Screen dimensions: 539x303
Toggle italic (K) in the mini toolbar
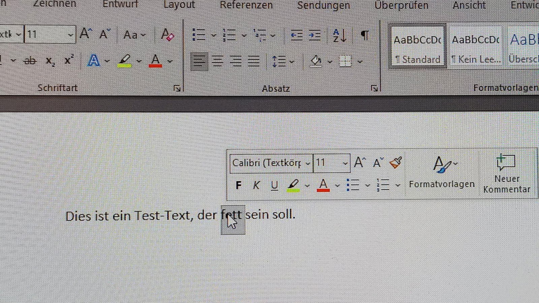[256, 185]
